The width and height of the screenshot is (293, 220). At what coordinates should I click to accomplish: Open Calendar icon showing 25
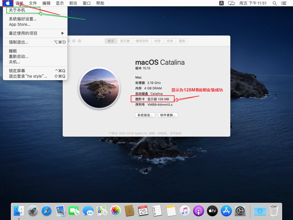143,211
